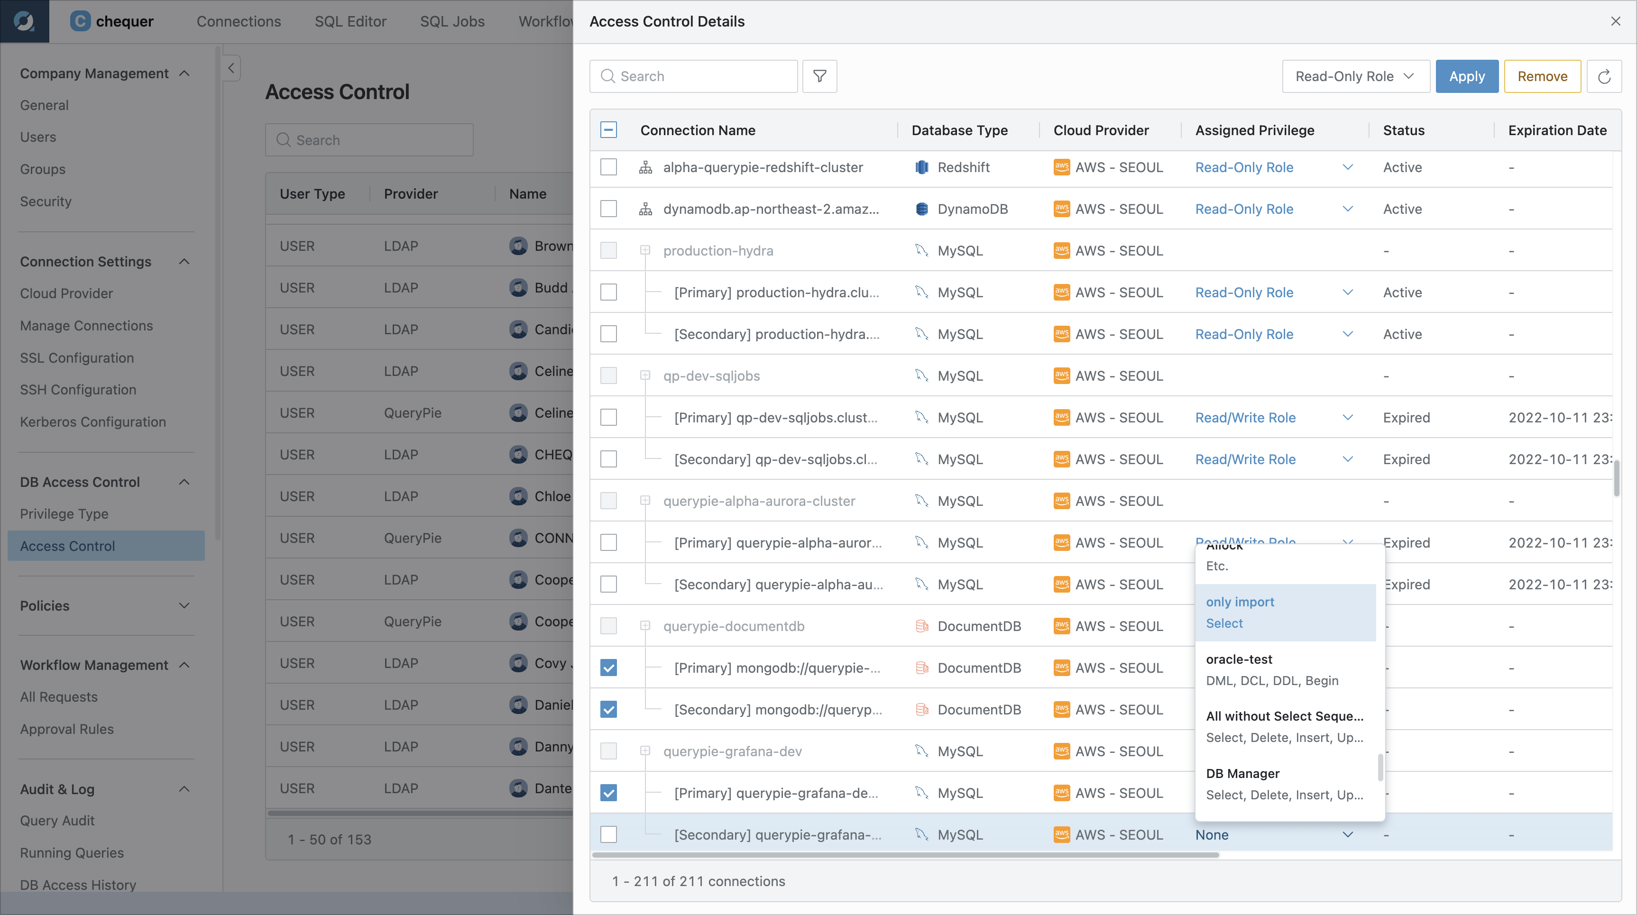Click the MySQL icon in production-hydra row
This screenshot has height=915, width=1637.
(x=921, y=250)
